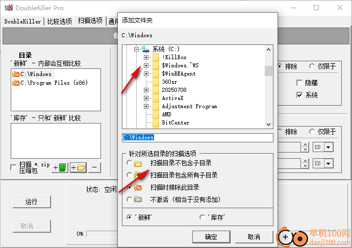Expand the Adjustment Program folder node
This screenshot has width=352, height=248.
[146, 106]
